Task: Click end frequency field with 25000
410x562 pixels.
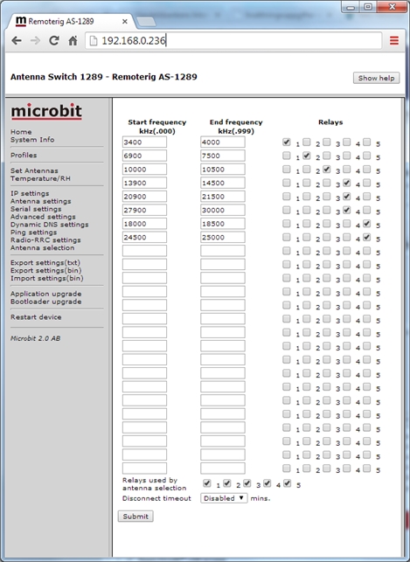Action: [223, 237]
